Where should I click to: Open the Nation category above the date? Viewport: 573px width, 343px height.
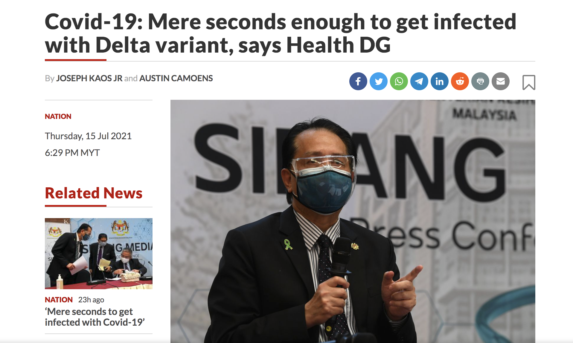tap(58, 117)
